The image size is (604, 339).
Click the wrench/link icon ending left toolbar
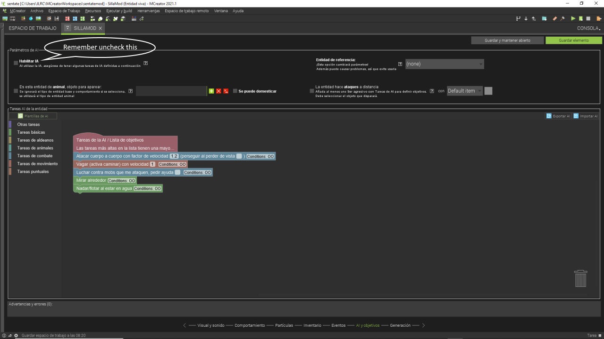142,19
